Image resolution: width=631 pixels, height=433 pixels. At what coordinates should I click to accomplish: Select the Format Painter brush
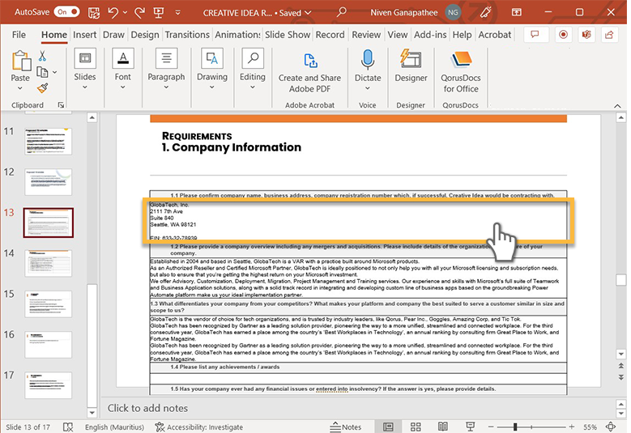[x=42, y=88]
